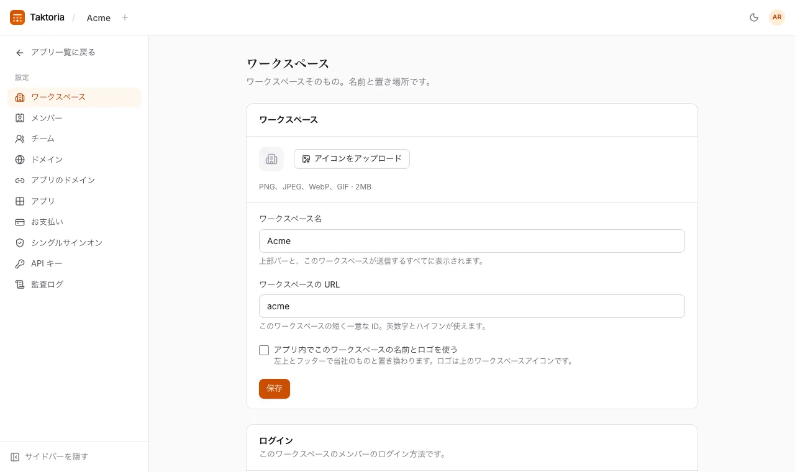Click the ログイン section heading
Image resolution: width=795 pixels, height=472 pixels.
pyautogui.click(x=276, y=441)
